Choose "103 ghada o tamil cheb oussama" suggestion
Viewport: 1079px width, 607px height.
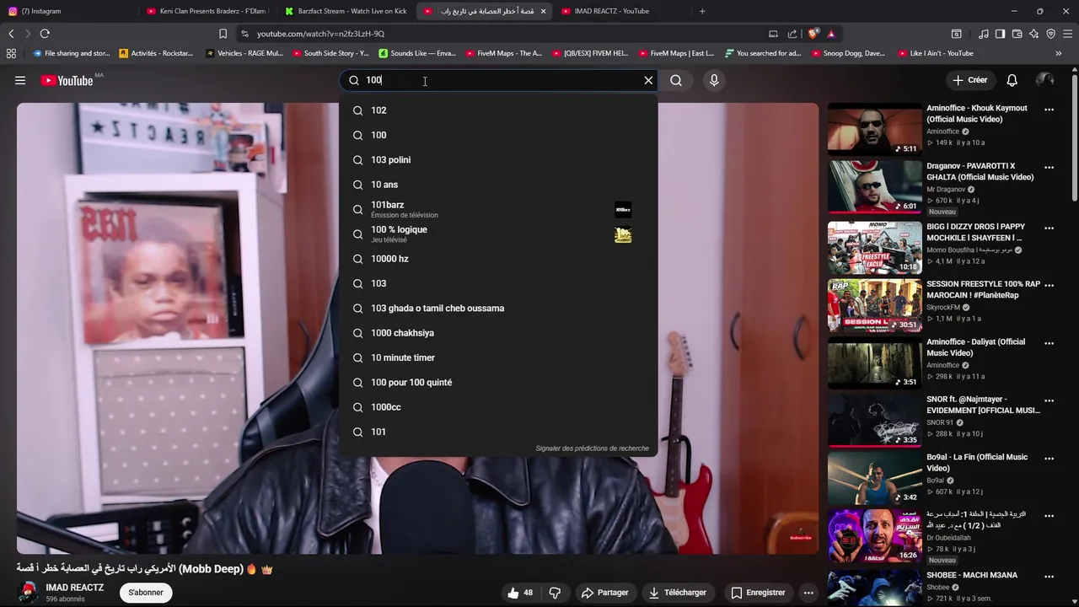click(498, 308)
